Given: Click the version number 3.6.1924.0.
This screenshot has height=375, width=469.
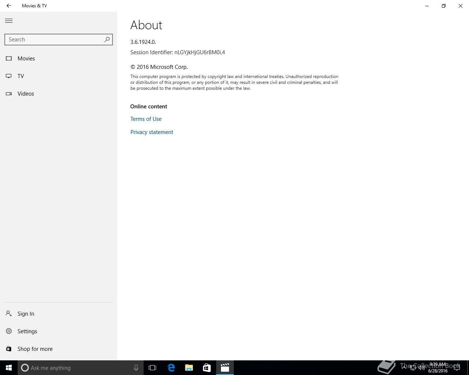Looking at the screenshot, I should (143, 42).
